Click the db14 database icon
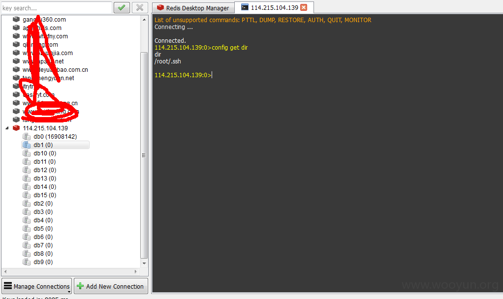The width and height of the screenshot is (503, 299). 27,186
